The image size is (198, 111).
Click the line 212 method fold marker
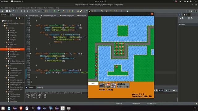pyautogui.click(x=30, y=25)
